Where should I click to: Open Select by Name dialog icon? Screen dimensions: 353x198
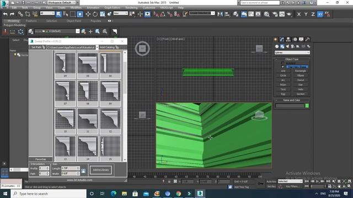click(66, 14)
